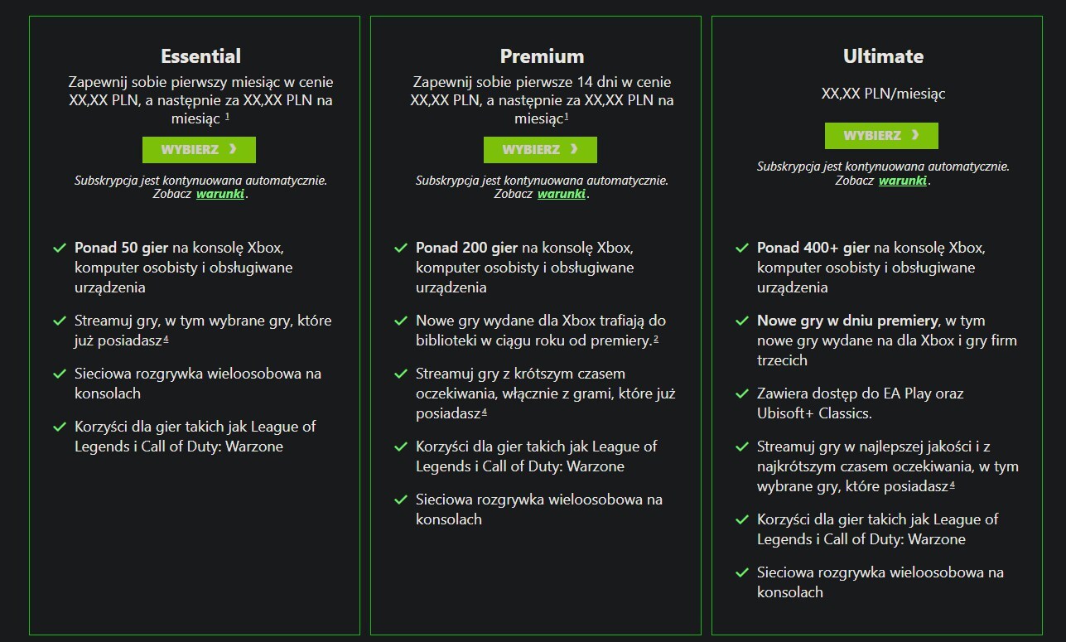1066x642 pixels.
Task: Click the checkmark next to "Ponad 200 gier"
Action: [401, 248]
